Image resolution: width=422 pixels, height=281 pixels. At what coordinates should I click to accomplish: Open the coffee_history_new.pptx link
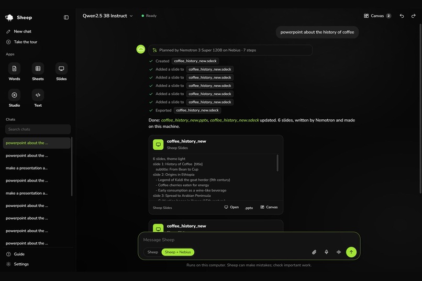coord(184,120)
